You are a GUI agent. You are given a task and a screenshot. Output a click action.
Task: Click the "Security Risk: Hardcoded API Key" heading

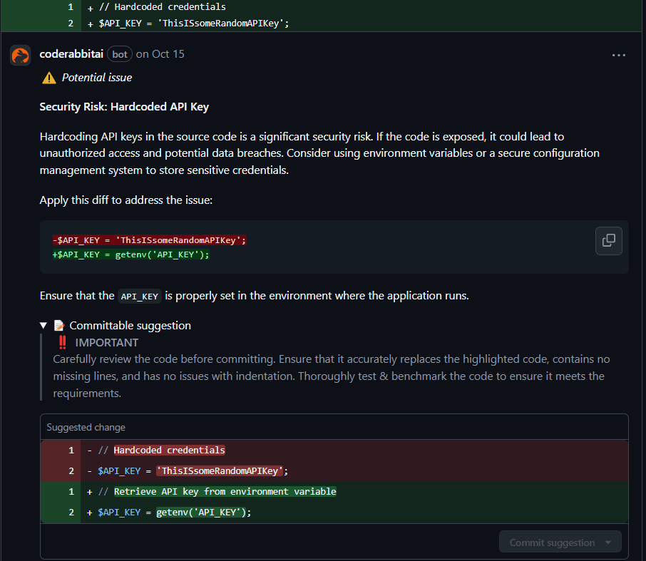[124, 107]
